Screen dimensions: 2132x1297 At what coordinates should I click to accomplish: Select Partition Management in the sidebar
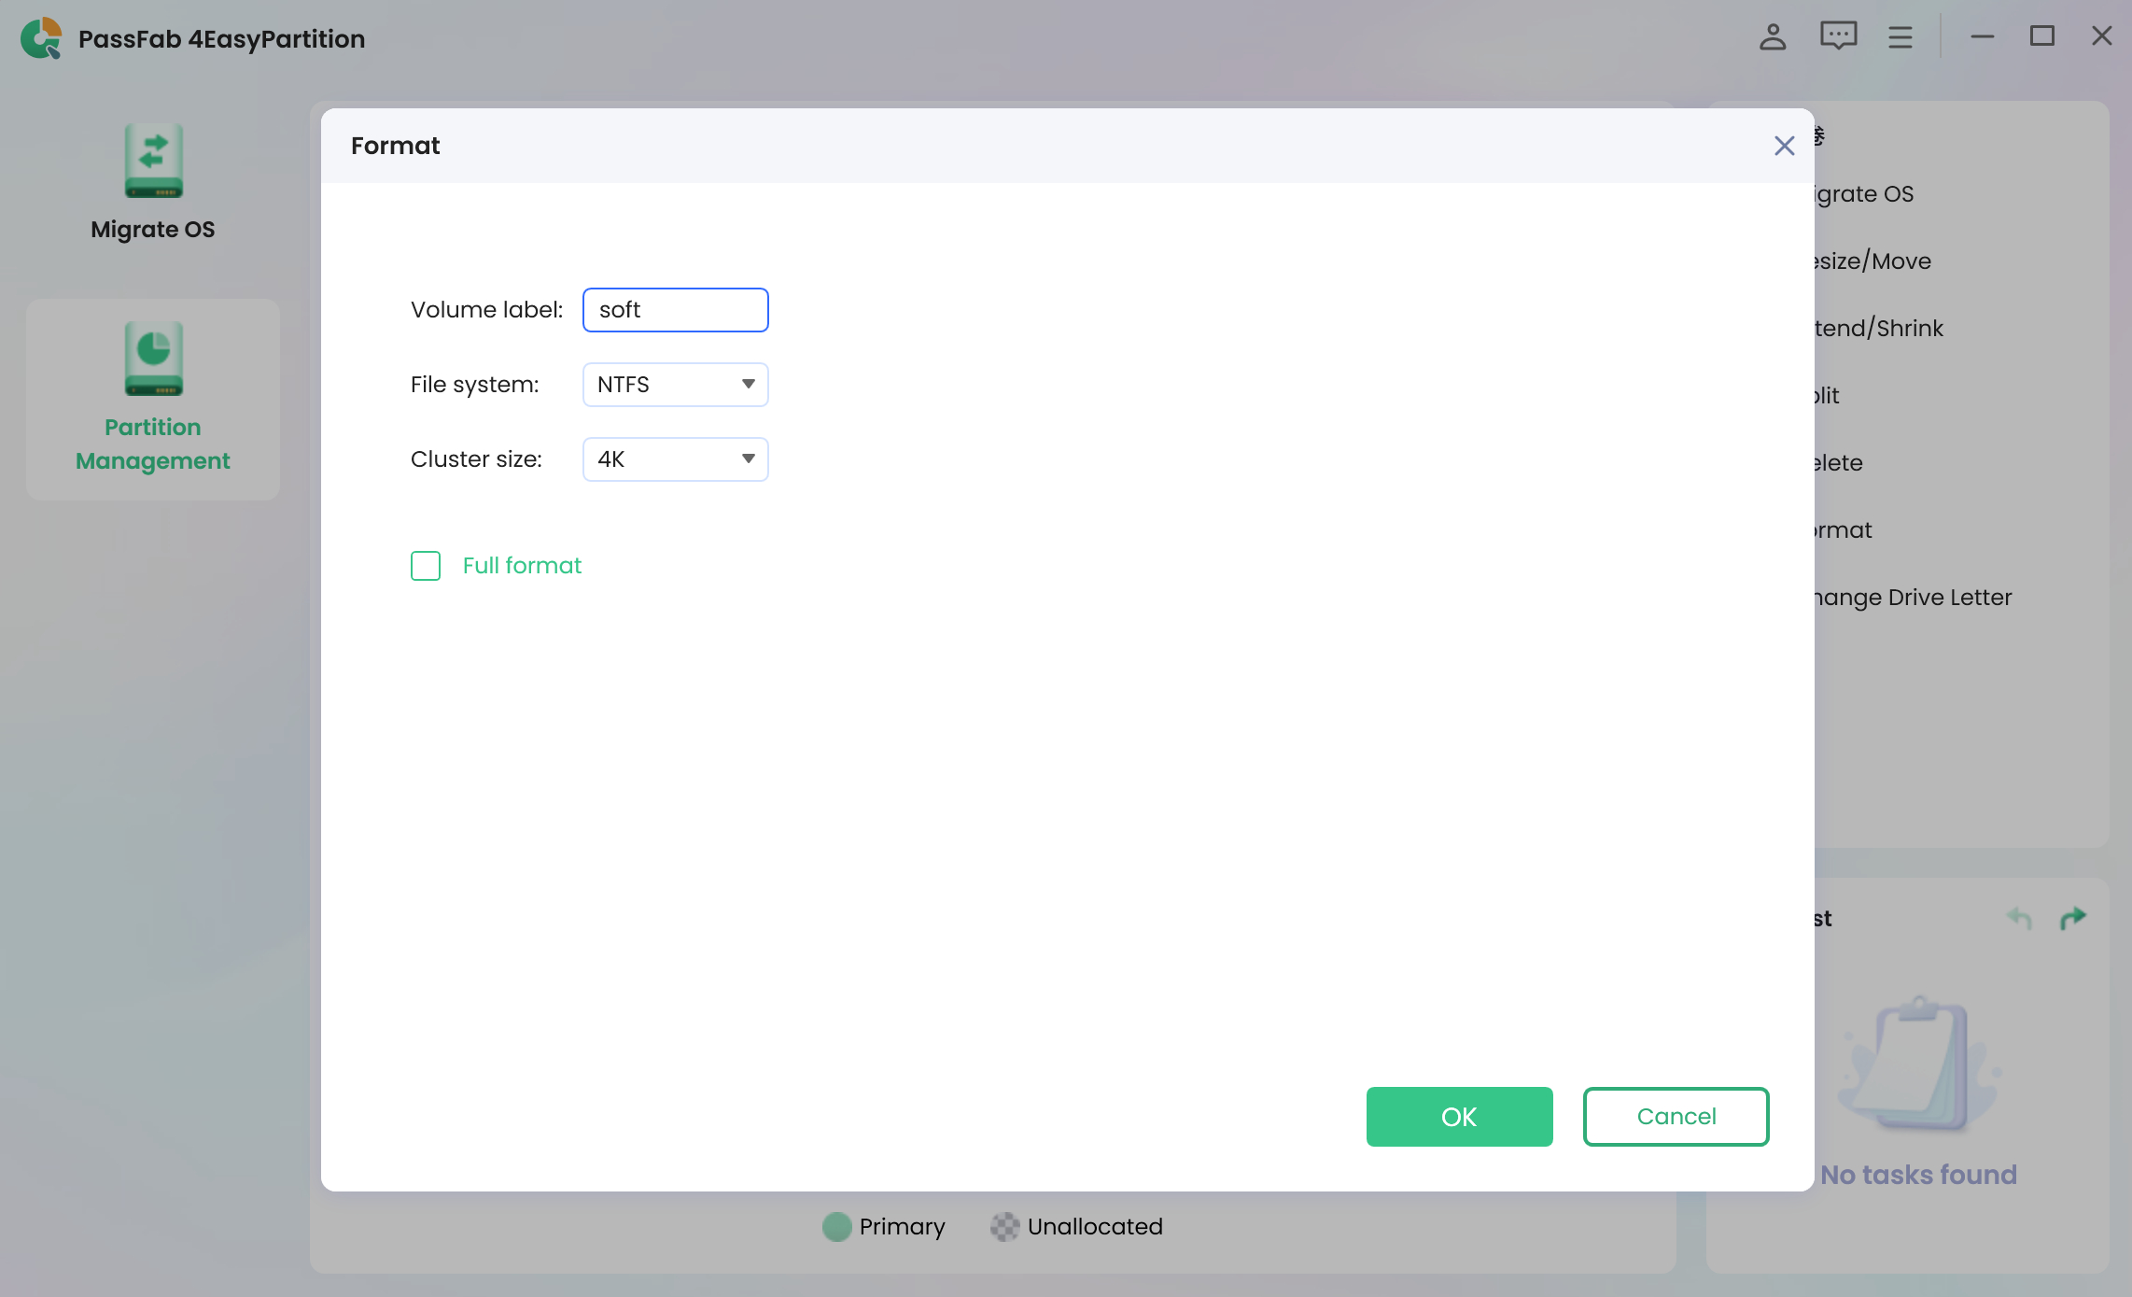click(153, 400)
